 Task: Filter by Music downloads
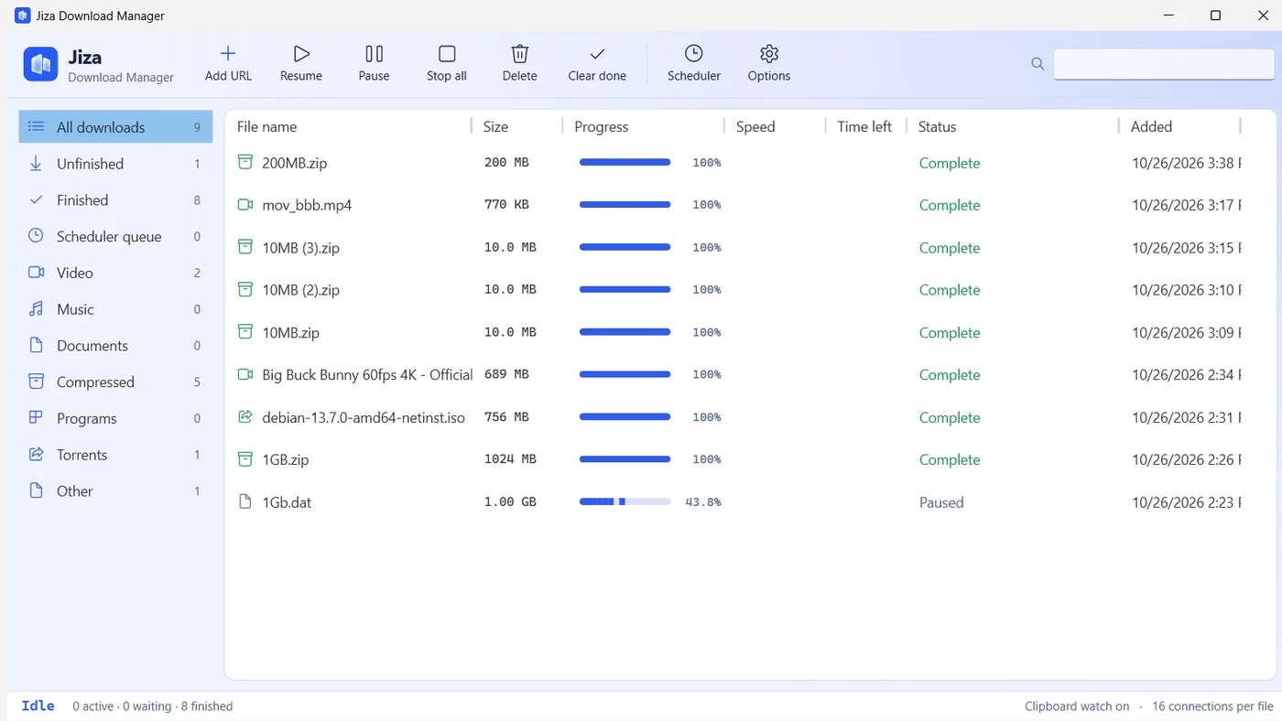tap(115, 309)
